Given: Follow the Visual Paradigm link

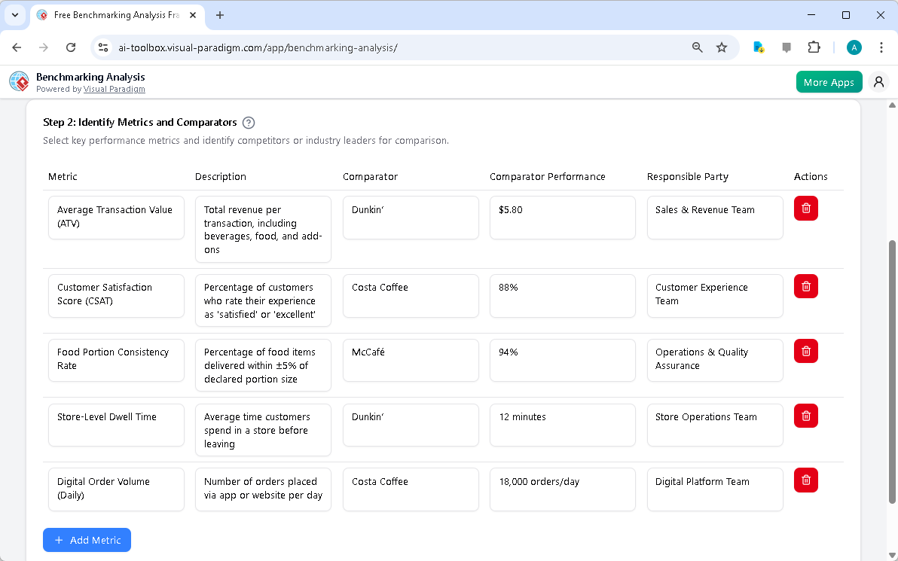Looking at the screenshot, I should pyautogui.click(x=115, y=89).
